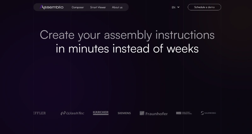Image resolution: width=252 pixels, height=134 pixels.
Task: Open the About us page
Action: [x=117, y=7]
